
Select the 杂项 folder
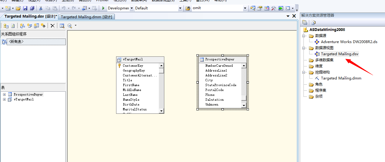pos(319,96)
